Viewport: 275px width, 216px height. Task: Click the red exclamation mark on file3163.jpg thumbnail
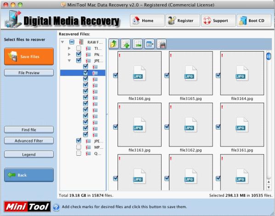coord(120,107)
